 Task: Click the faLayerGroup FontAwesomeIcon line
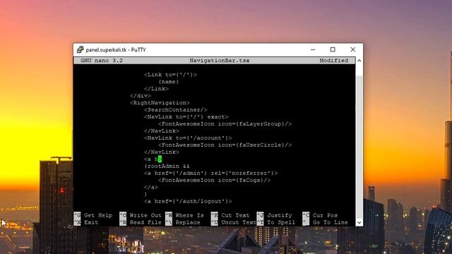pyautogui.click(x=225, y=124)
